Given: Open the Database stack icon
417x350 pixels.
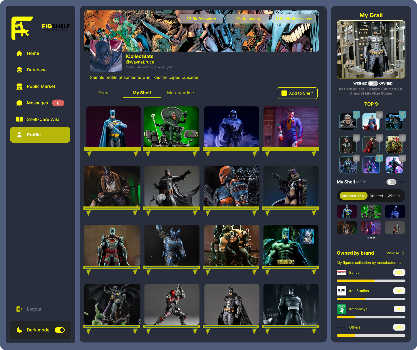Looking at the screenshot, I should pyautogui.click(x=19, y=70).
